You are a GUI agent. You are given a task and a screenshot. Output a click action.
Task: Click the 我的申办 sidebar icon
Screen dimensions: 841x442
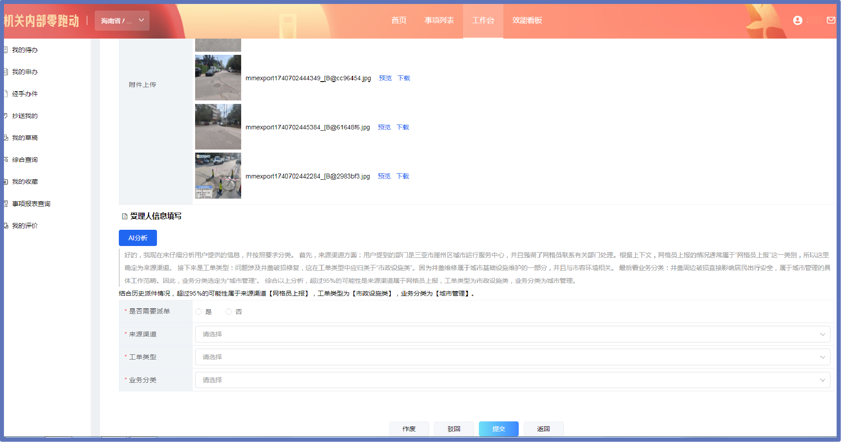click(6, 72)
